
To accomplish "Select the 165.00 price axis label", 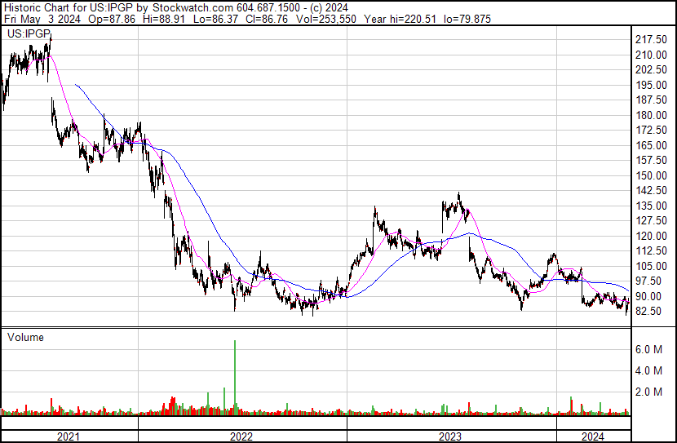I will point(651,145).
